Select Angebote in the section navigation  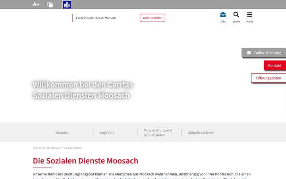(107, 132)
